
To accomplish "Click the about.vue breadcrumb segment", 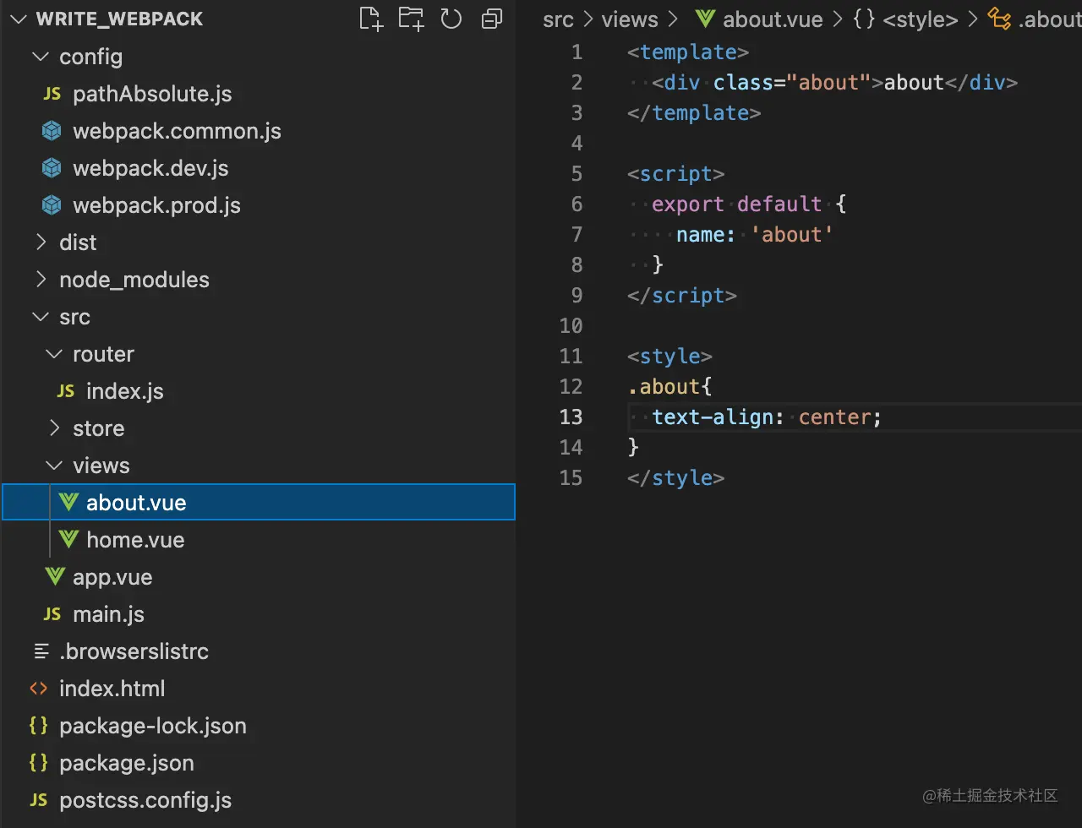I will (x=758, y=19).
